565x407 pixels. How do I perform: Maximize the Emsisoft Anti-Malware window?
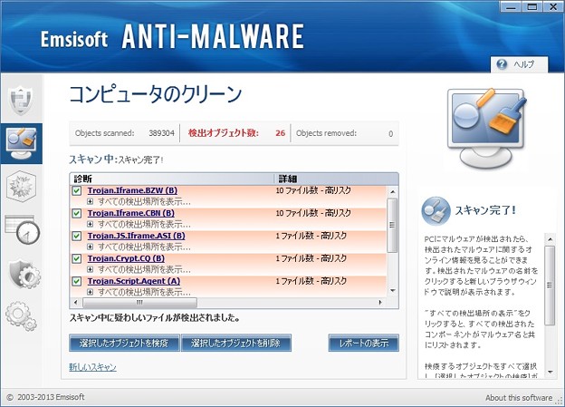(x=531, y=7)
